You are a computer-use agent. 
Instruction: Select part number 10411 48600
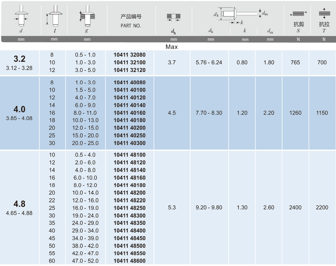point(129,261)
